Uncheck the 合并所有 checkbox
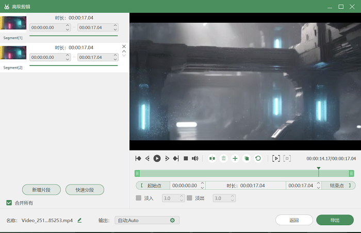361x233 pixels. pos(9,203)
